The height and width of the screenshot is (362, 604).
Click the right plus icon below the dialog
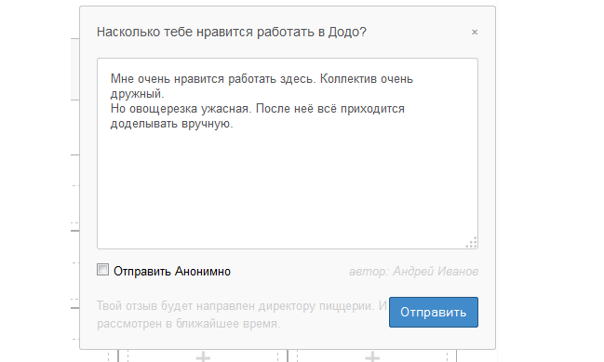[372, 356]
